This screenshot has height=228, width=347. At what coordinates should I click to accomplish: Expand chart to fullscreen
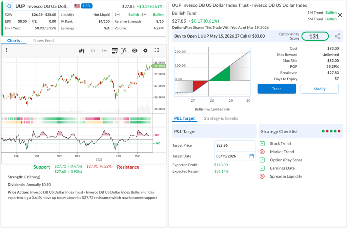tap(157, 50)
